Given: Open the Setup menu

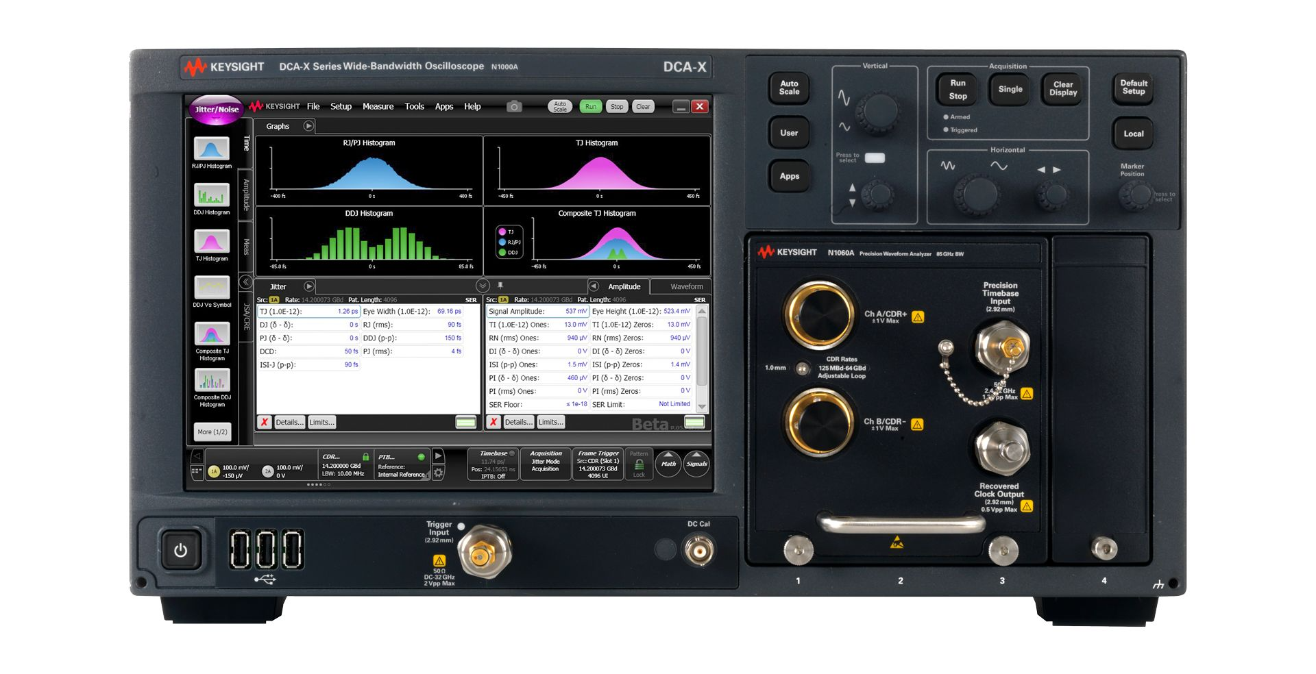Looking at the screenshot, I should 341,106.
